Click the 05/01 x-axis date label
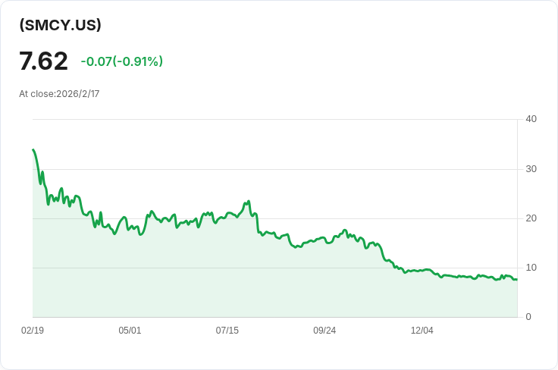 pos(130,331)
